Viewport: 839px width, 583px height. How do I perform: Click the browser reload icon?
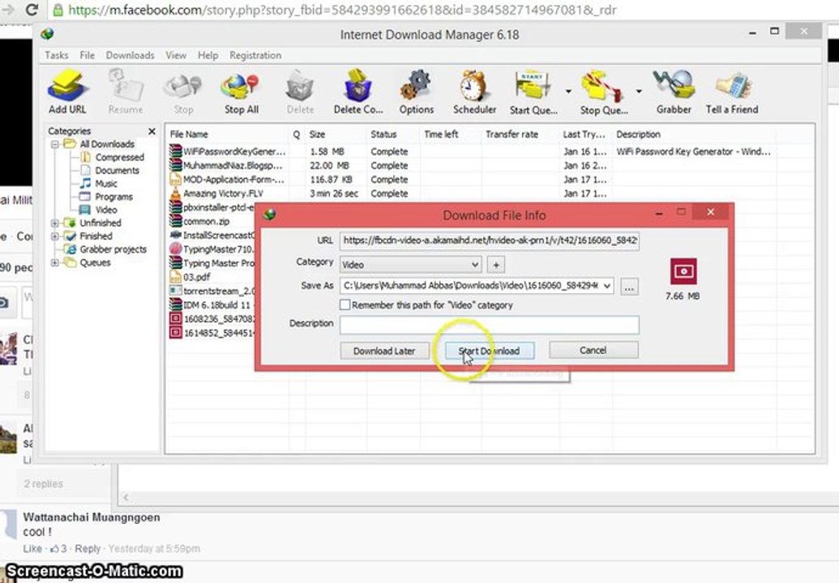tap(32, 10)
